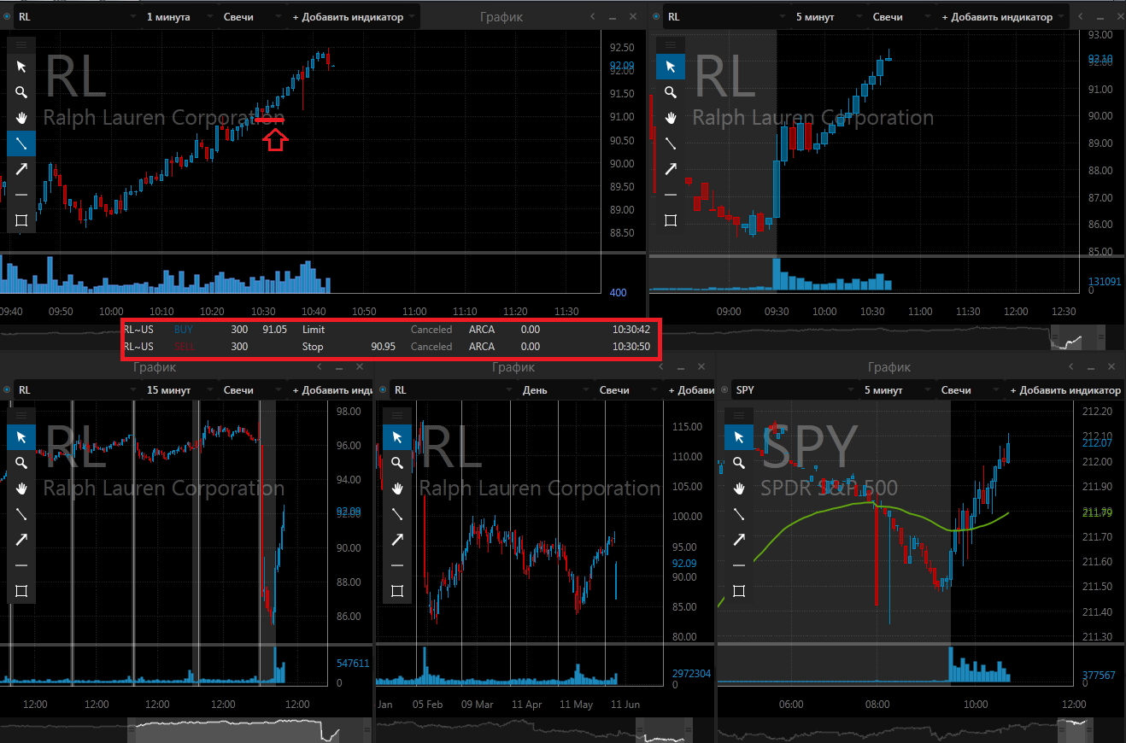1126x743 pixels.
Task: Pick the zoom magnifier on the SPY chart
Action: (739, 463)
